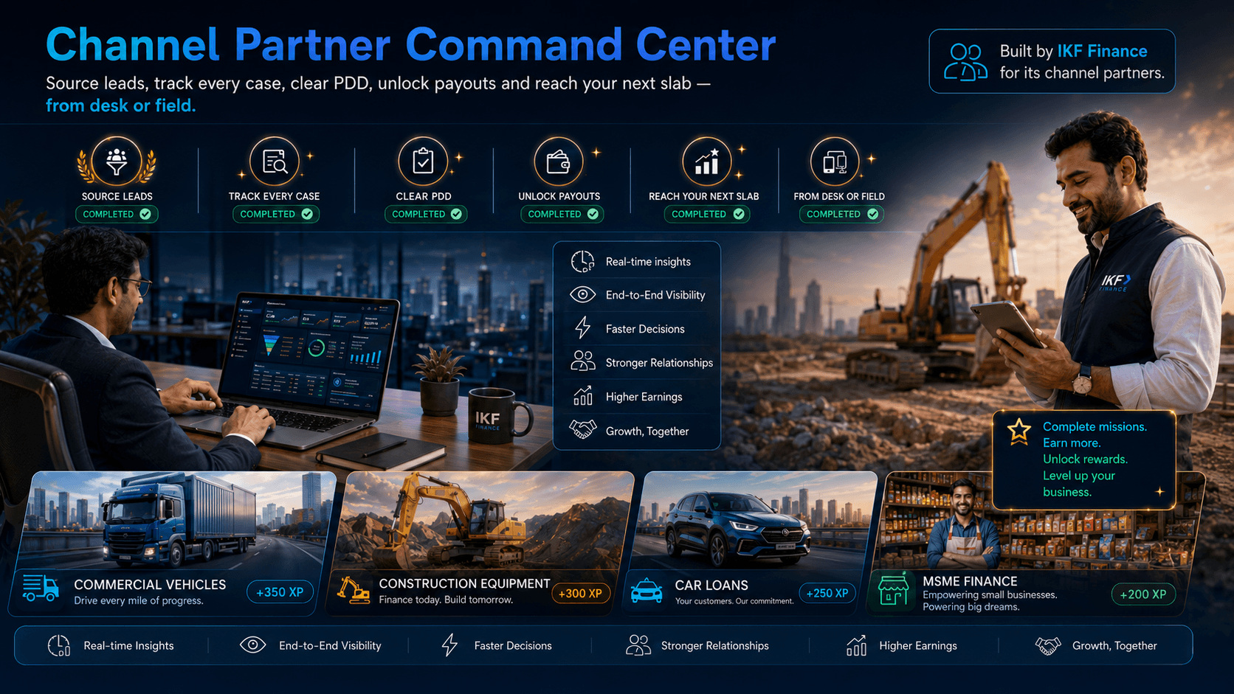Screen dimensions: 1234x694
Task: Click the Unlock Payouts wallet icon
Action: pos(559,161)
